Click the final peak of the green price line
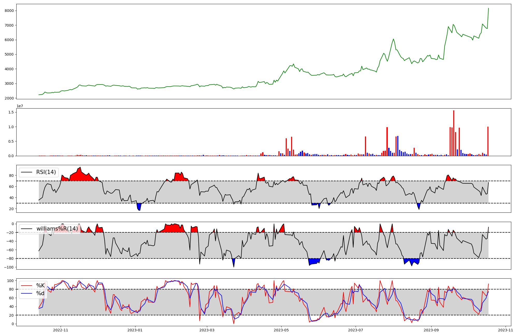Image resolution: width=518 pixels, height=336 pixels. click(488, 8)
